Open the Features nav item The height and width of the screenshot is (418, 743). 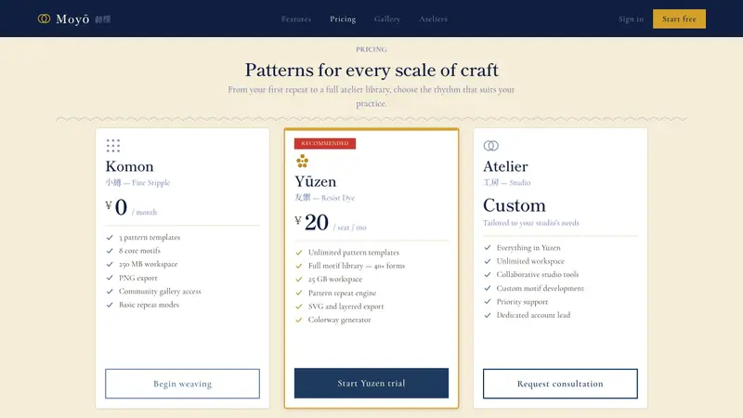pyautogui.click(x=296, y=19)
